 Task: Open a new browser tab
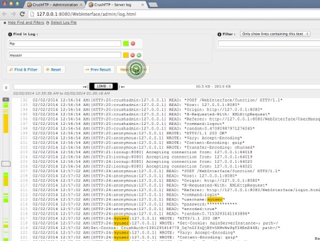click(x=153, y=5)
